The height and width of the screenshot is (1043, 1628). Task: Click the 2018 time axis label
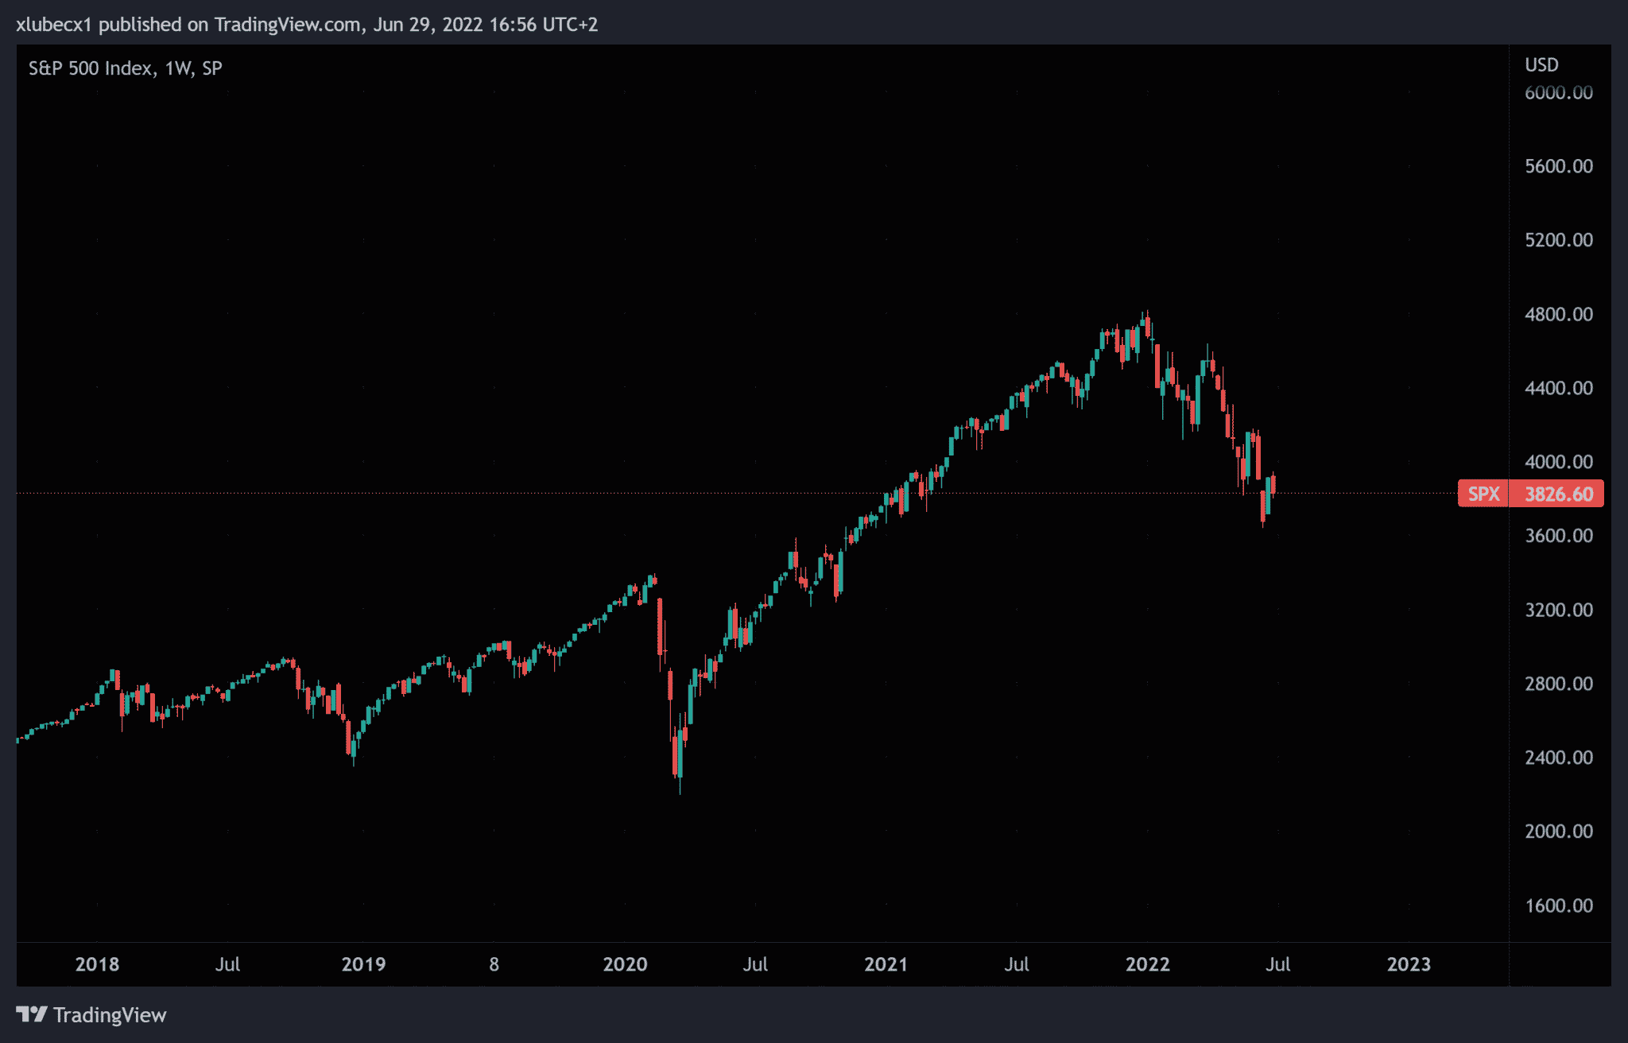(97, 964)
